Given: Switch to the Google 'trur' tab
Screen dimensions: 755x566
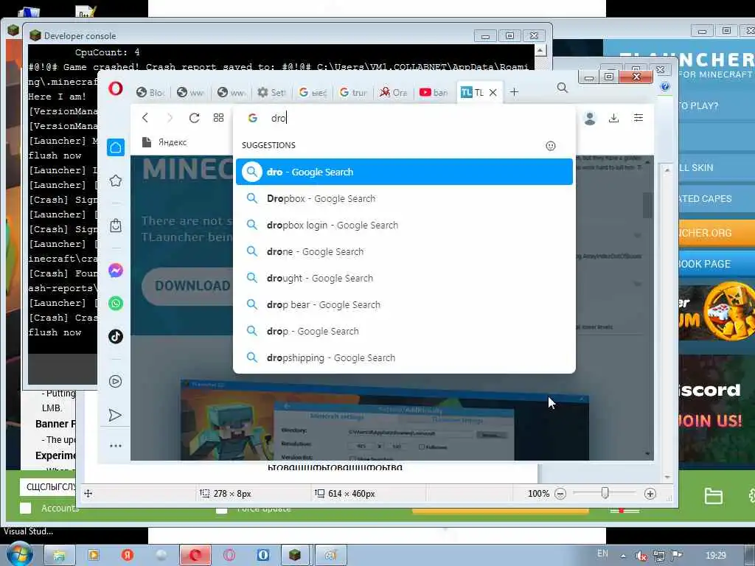Looking at the screenshot, I should coord(353,92).
